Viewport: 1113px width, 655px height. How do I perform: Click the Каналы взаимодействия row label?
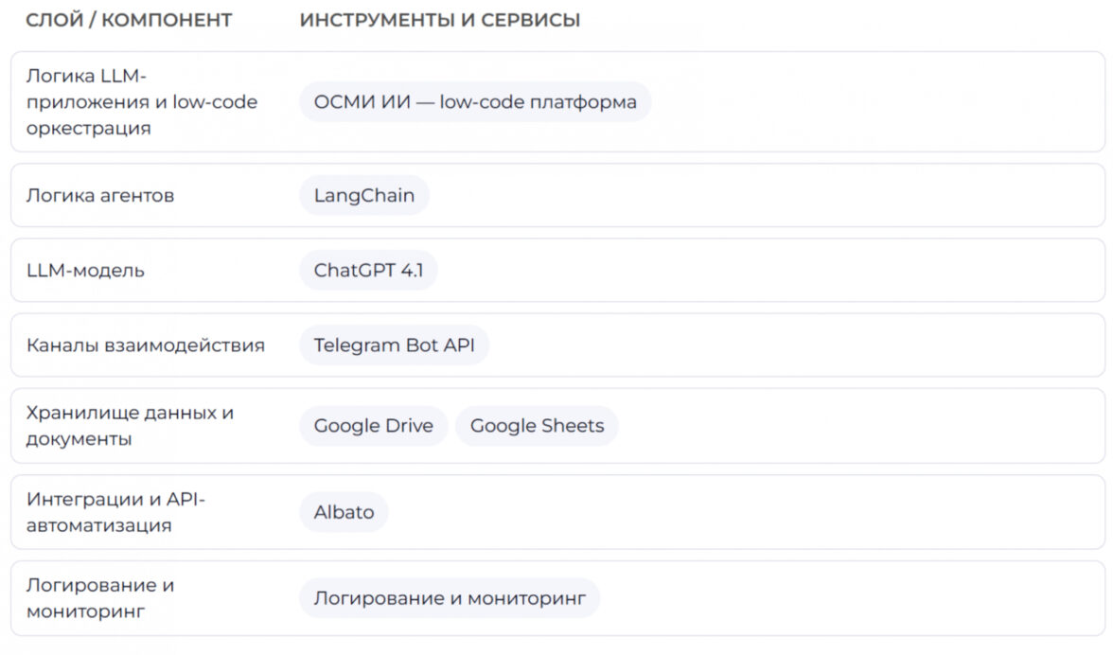click(x=146, y=345)
